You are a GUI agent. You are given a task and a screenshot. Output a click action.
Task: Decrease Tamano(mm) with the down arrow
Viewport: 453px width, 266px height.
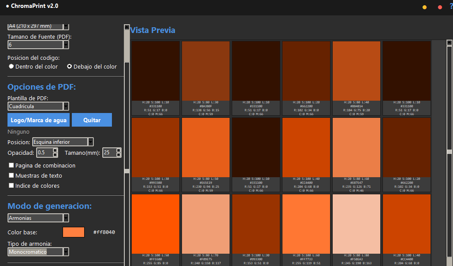click(119, 155)
